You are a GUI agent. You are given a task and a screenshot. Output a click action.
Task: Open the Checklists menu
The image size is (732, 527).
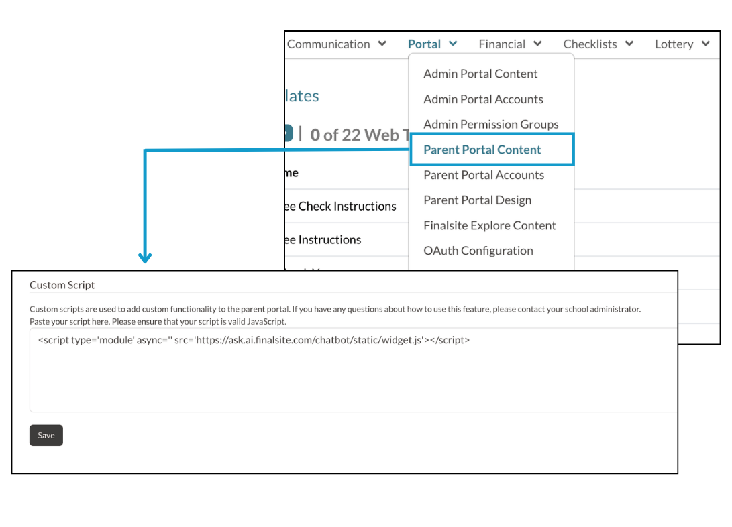point(590,44)
